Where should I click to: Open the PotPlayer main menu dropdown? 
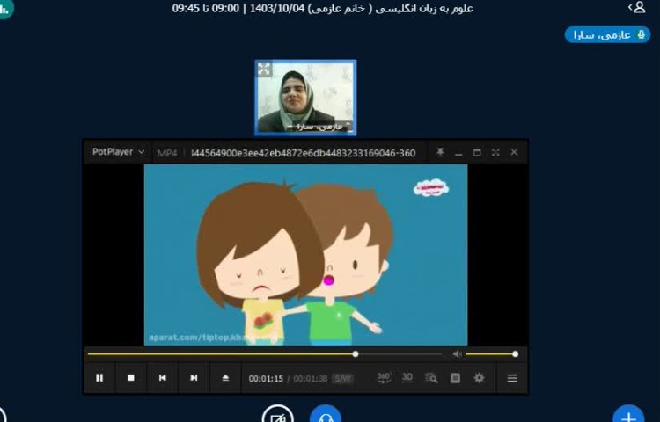(118, 152)
